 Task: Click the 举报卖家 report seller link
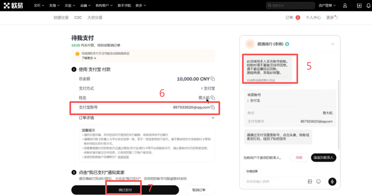123,157
